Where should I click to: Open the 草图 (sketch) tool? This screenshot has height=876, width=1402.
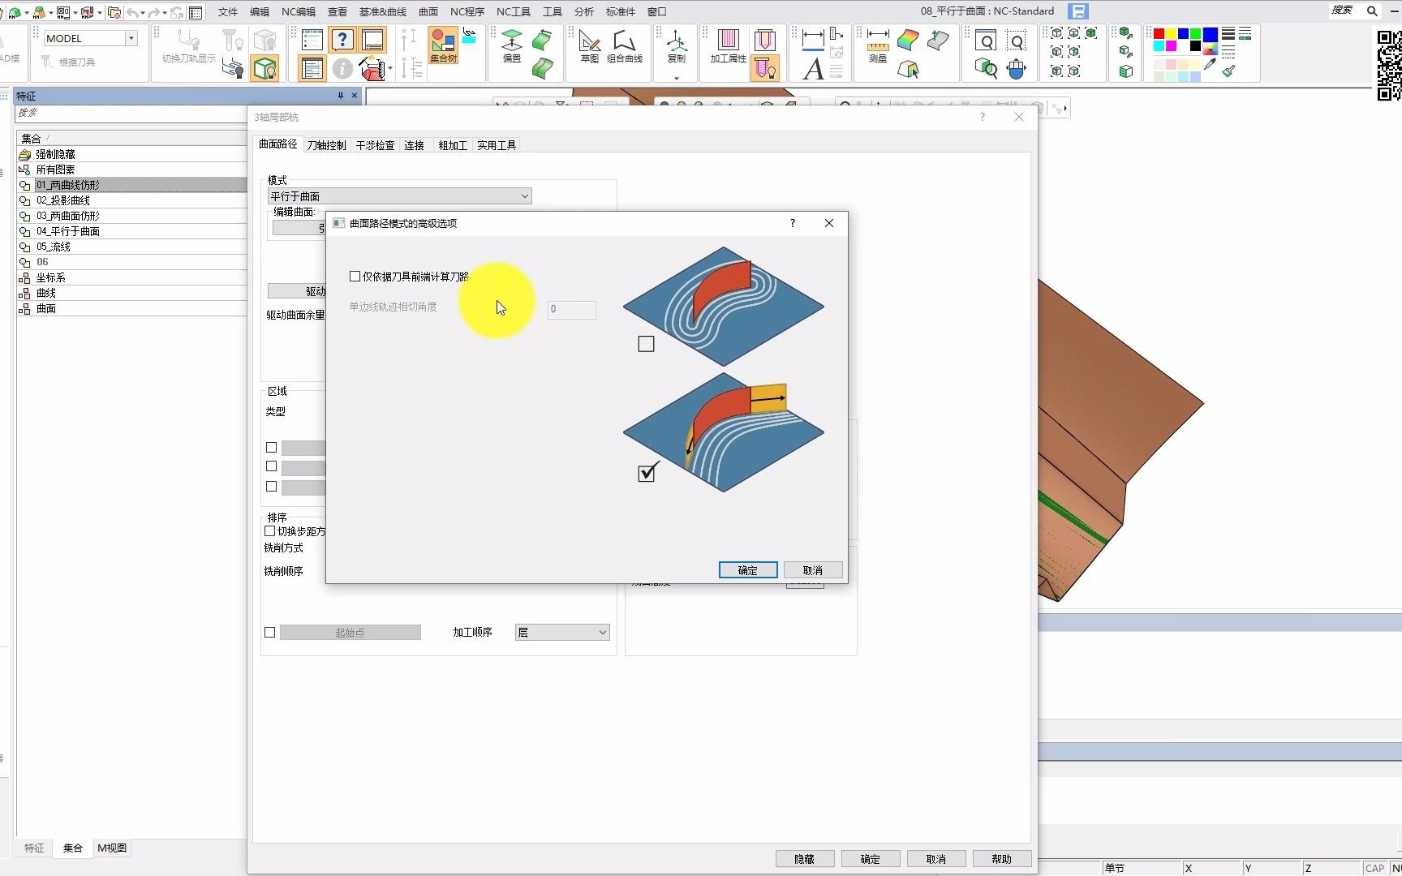coord(590,45)
